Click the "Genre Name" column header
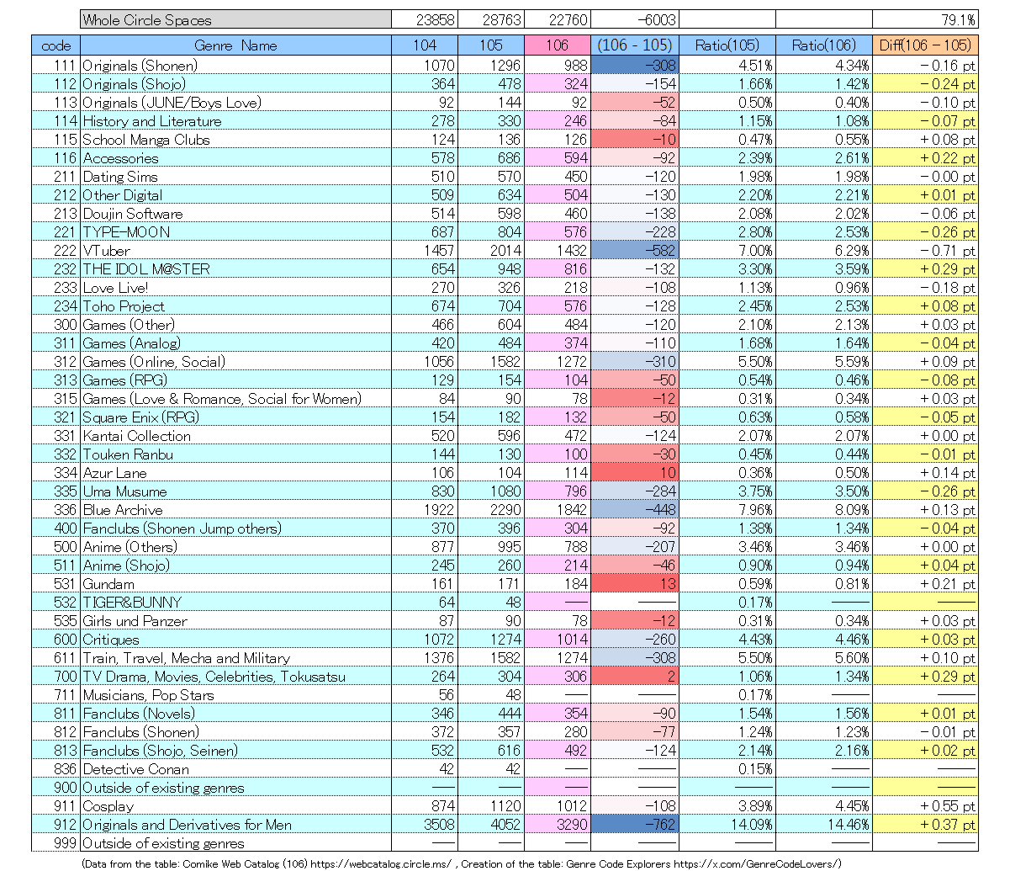 coord(235,45)
